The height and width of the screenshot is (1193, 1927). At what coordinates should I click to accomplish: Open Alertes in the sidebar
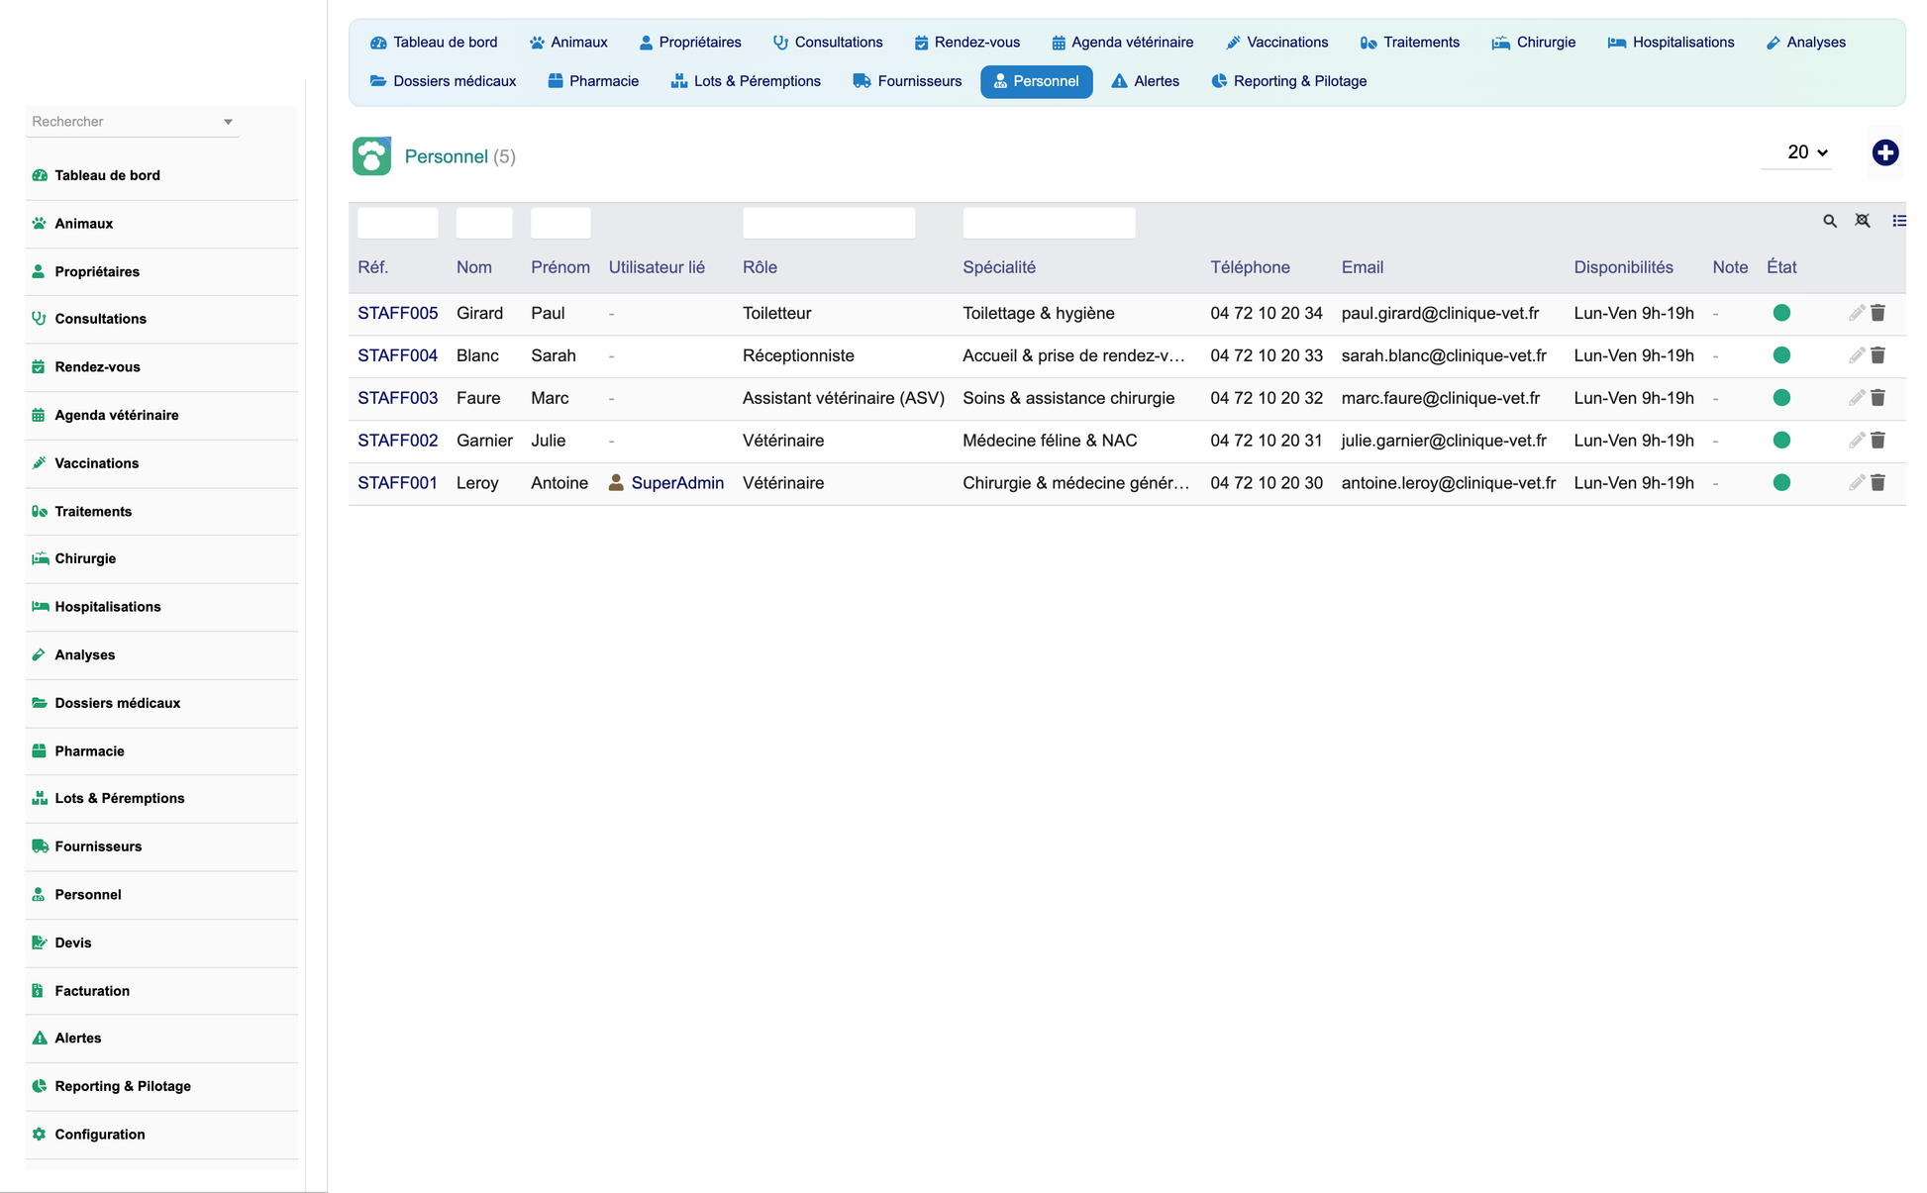tap(77, 1039)
